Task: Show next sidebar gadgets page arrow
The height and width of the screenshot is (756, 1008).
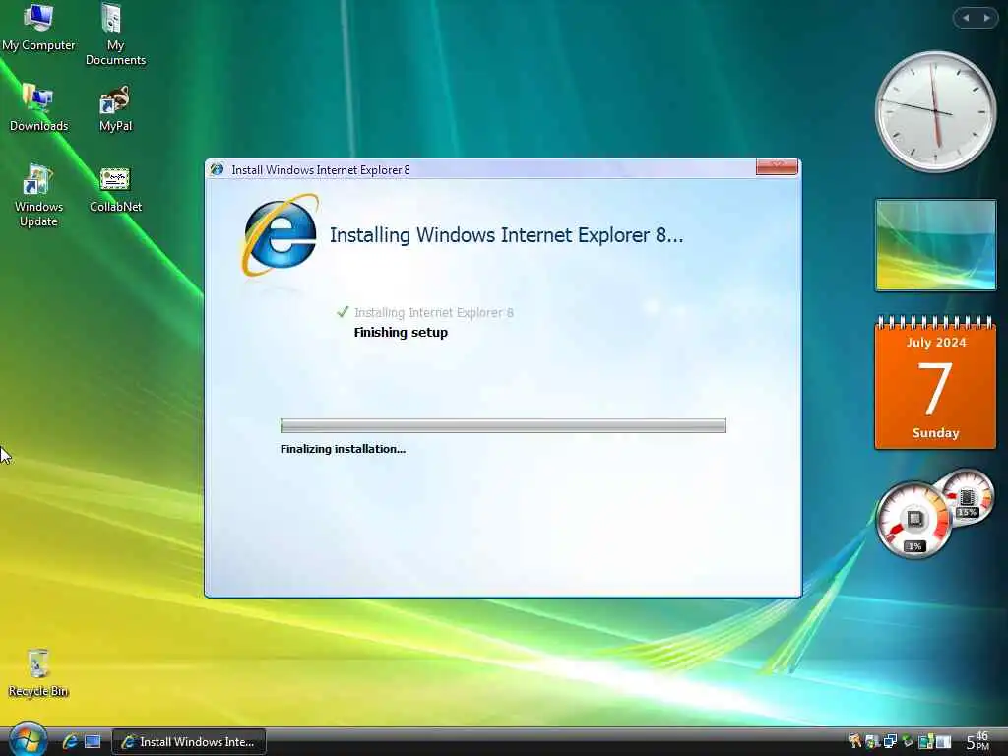Action: coord(986,18)
